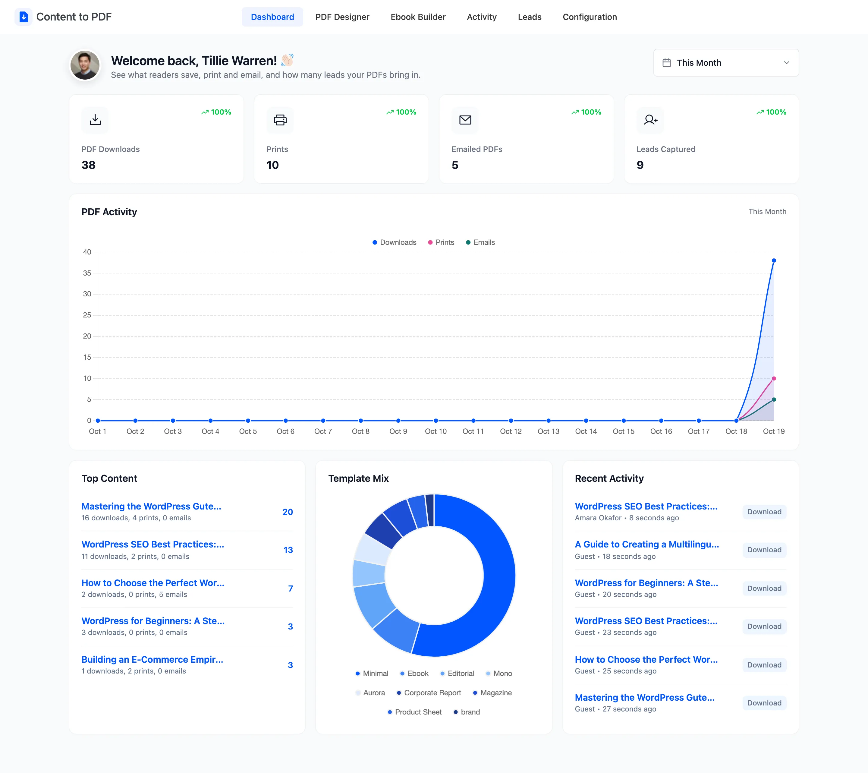
Task: Click the PDF Downloads count 38
Action: click(x=88, y=165)
